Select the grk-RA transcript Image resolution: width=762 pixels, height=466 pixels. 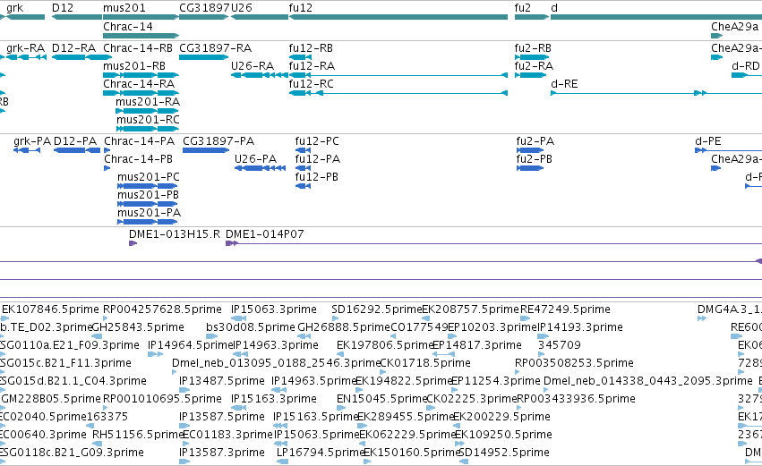pyautogui.click(x=26, y=57)
